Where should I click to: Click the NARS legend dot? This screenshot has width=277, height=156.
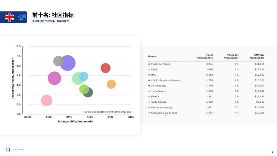[x=149, y=70]
